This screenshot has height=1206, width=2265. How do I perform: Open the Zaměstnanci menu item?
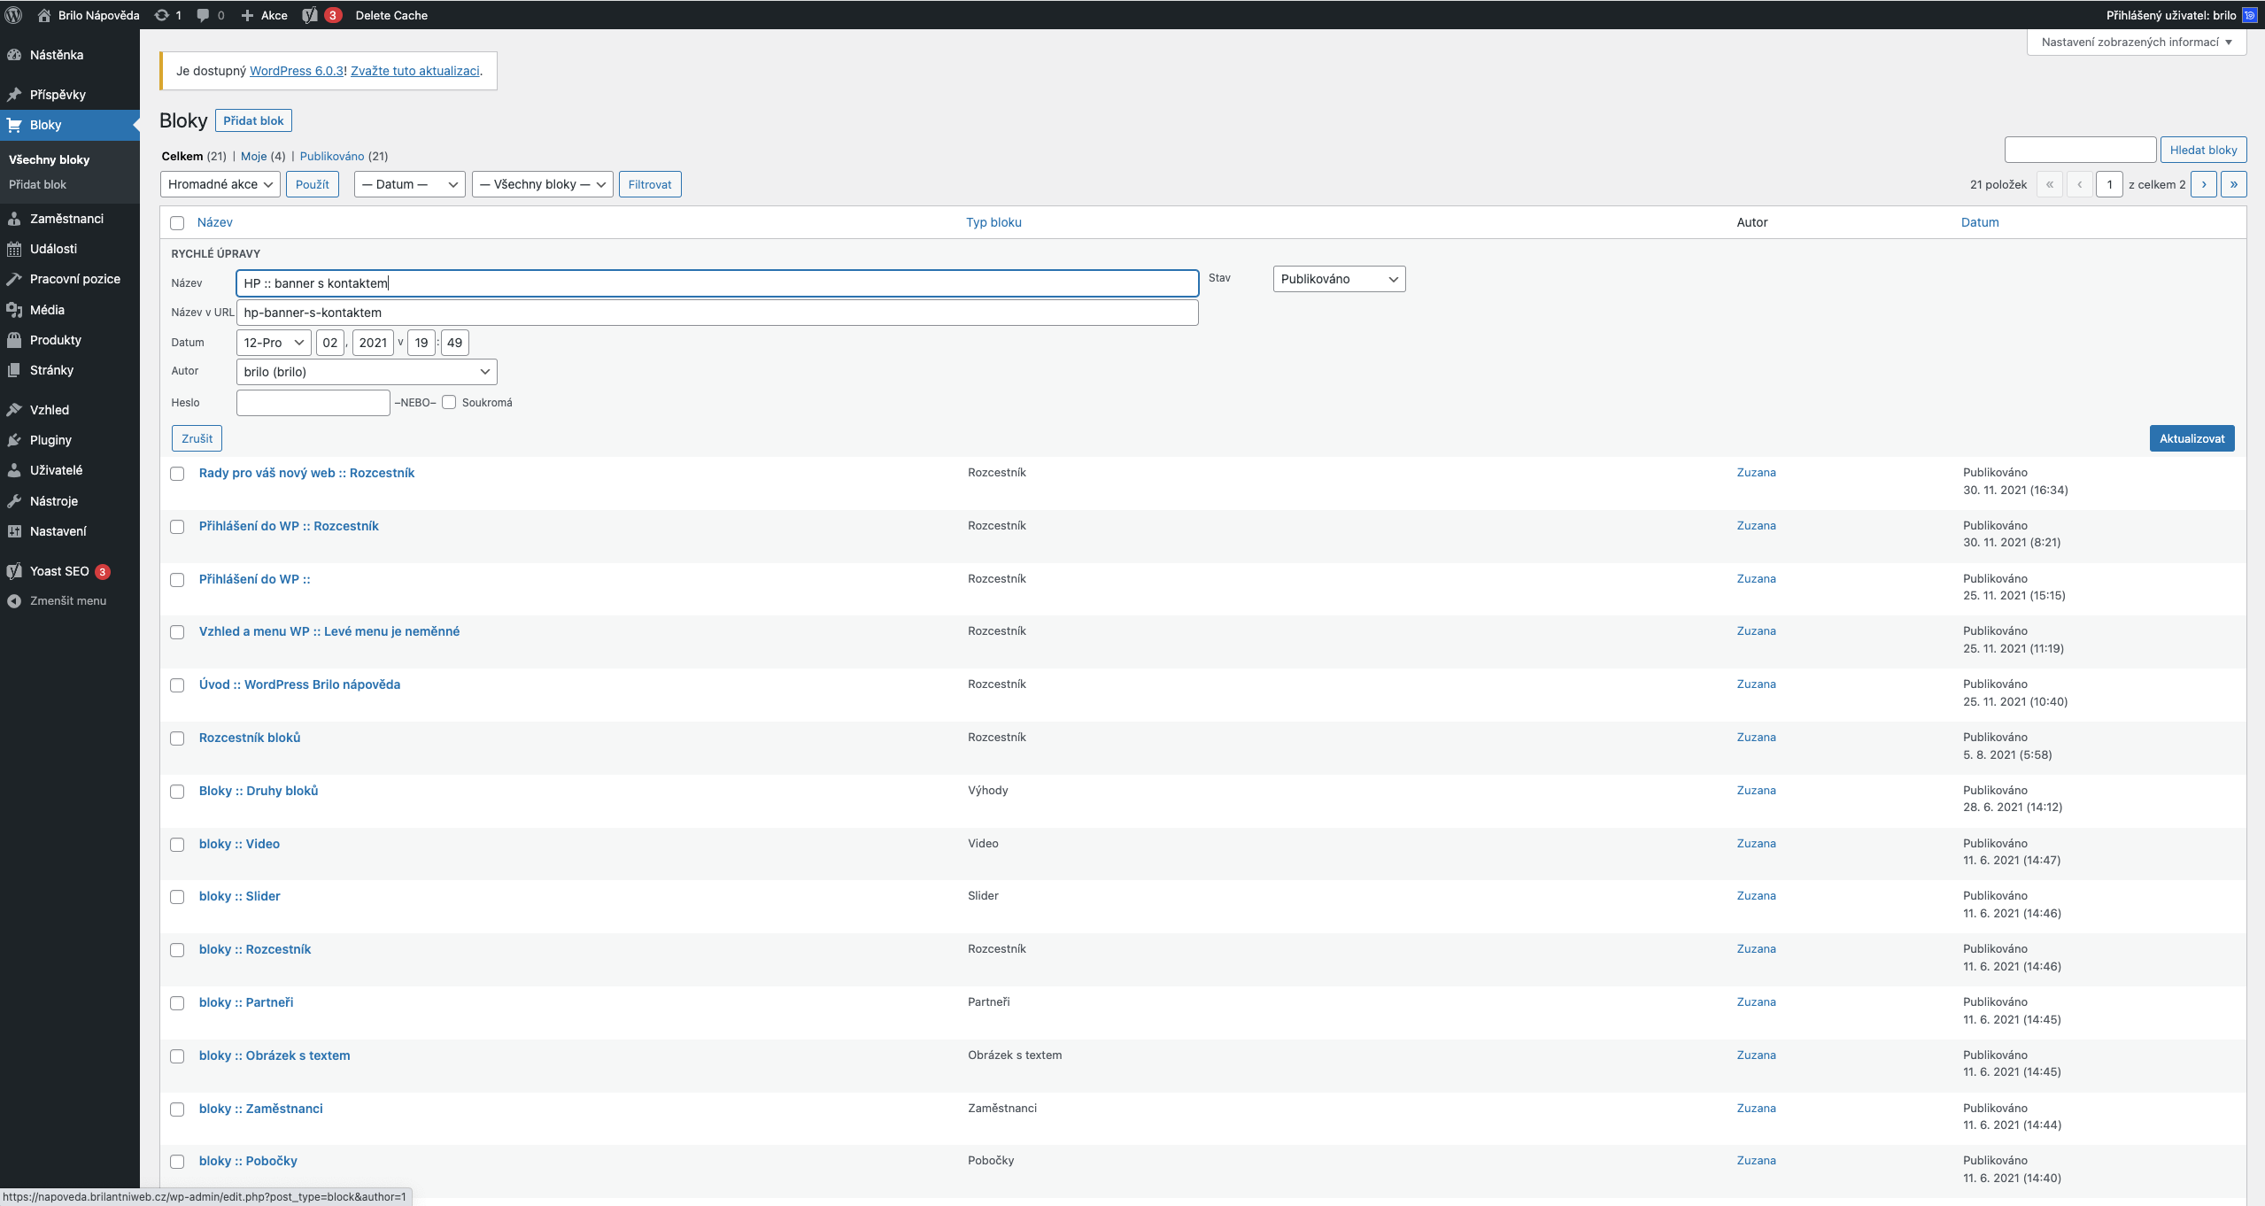66,219
